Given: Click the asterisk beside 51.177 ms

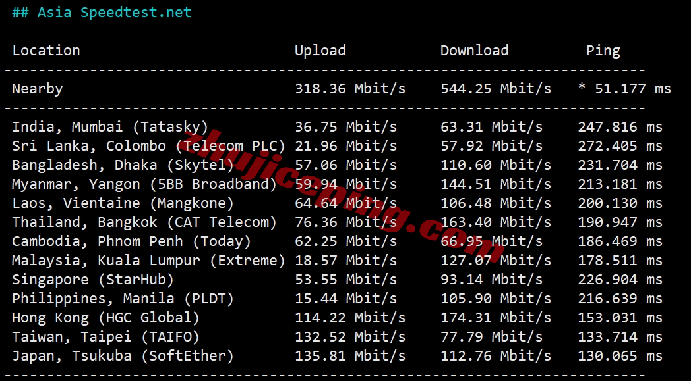Looking at the screenshot, I should tap(582, 87).
